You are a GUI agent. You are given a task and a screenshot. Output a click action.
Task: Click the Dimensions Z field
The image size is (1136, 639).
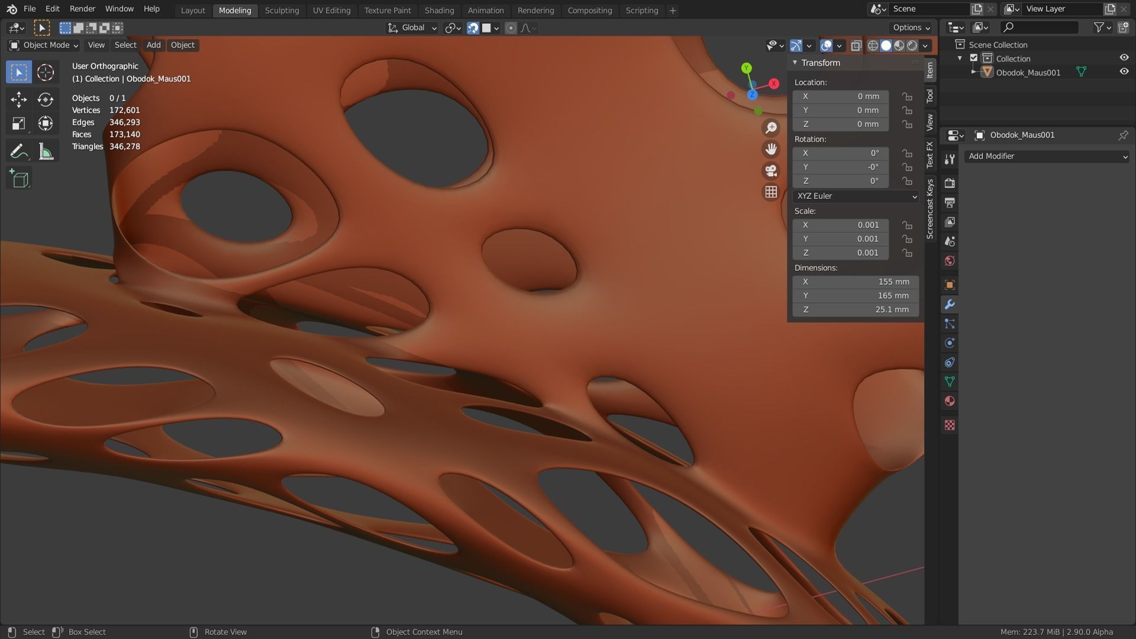(856, 309)
